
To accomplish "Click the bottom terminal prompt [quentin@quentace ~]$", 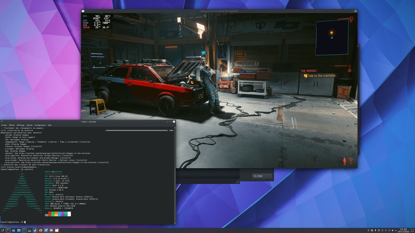I will point(12,222).
